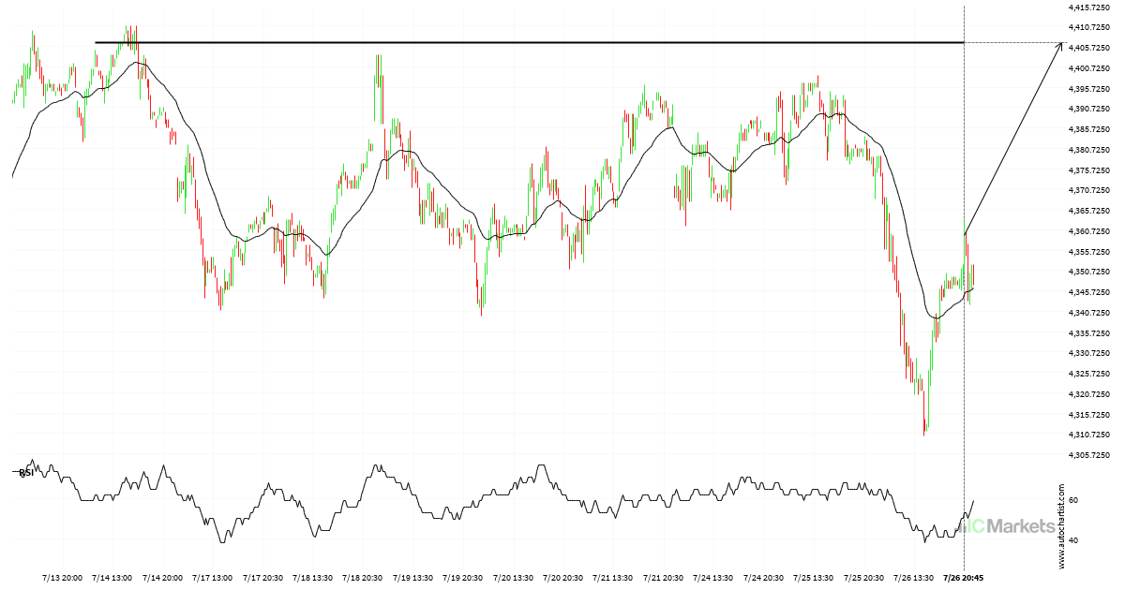Viewport: 1125px width, 590px height.
Task: Click the 4,375.7250 price axis label
Action: point(1089,170)
